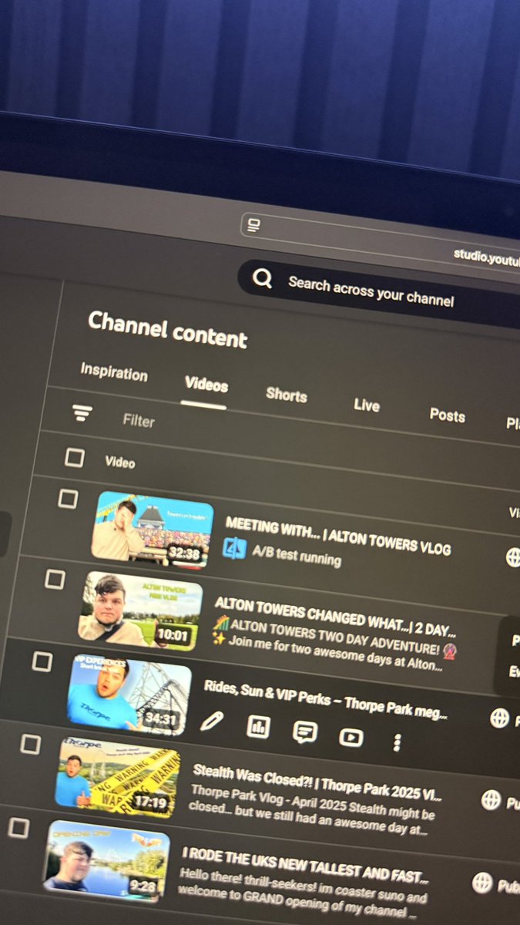This screenshot has height=925, width=520.
Task: Select checkbox for I RODE THE UKS video
Action: coord(18,828)
